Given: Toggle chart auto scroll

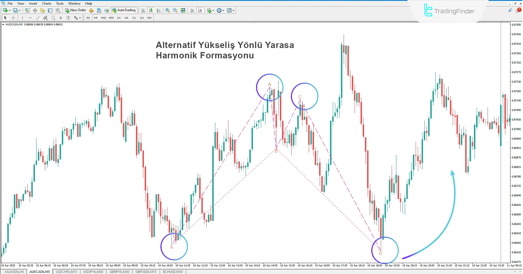Looking at the screenshot, I should (x=192, y=10).
